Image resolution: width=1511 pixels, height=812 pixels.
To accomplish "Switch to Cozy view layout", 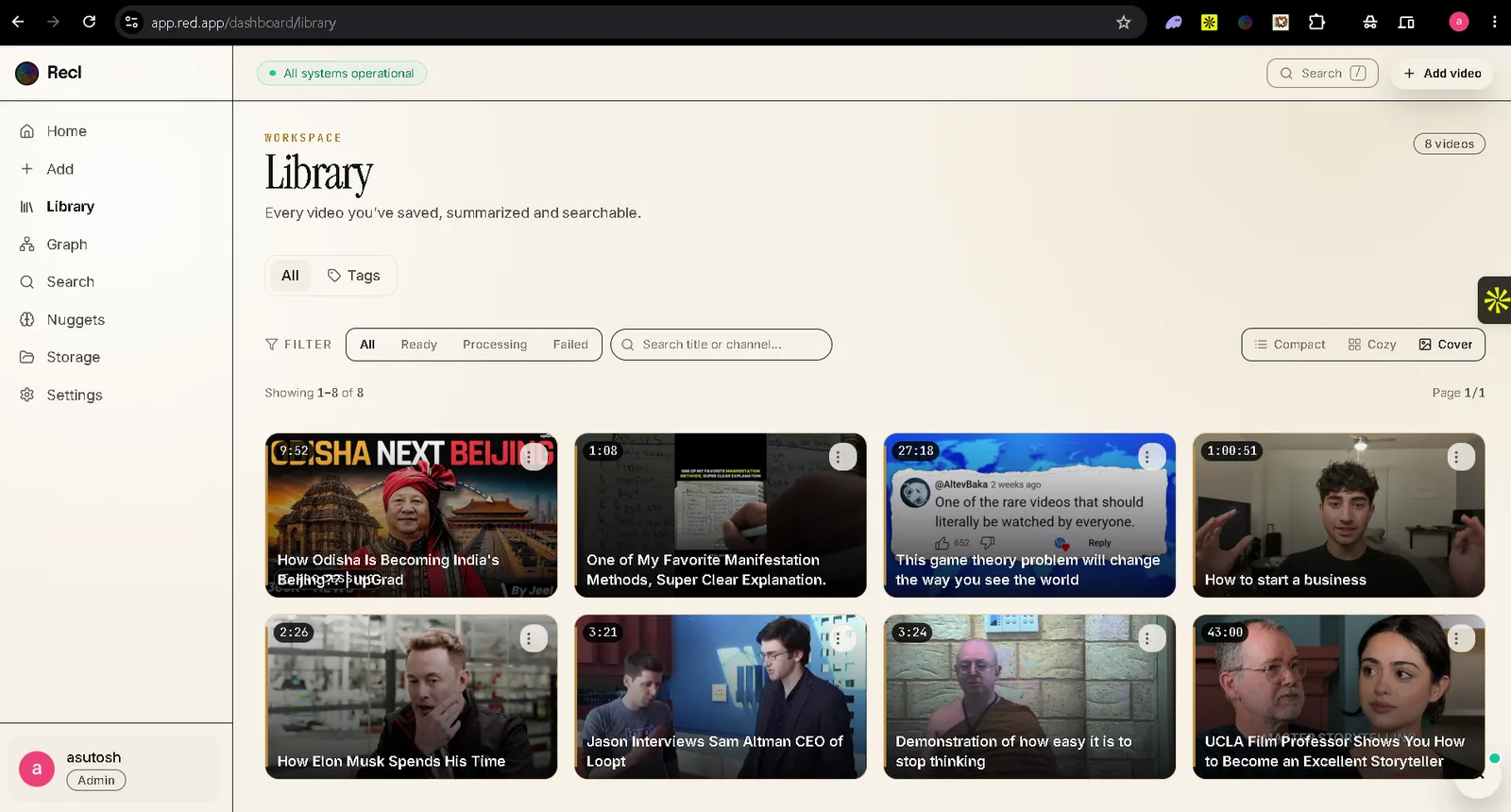I will point(1372,345).
